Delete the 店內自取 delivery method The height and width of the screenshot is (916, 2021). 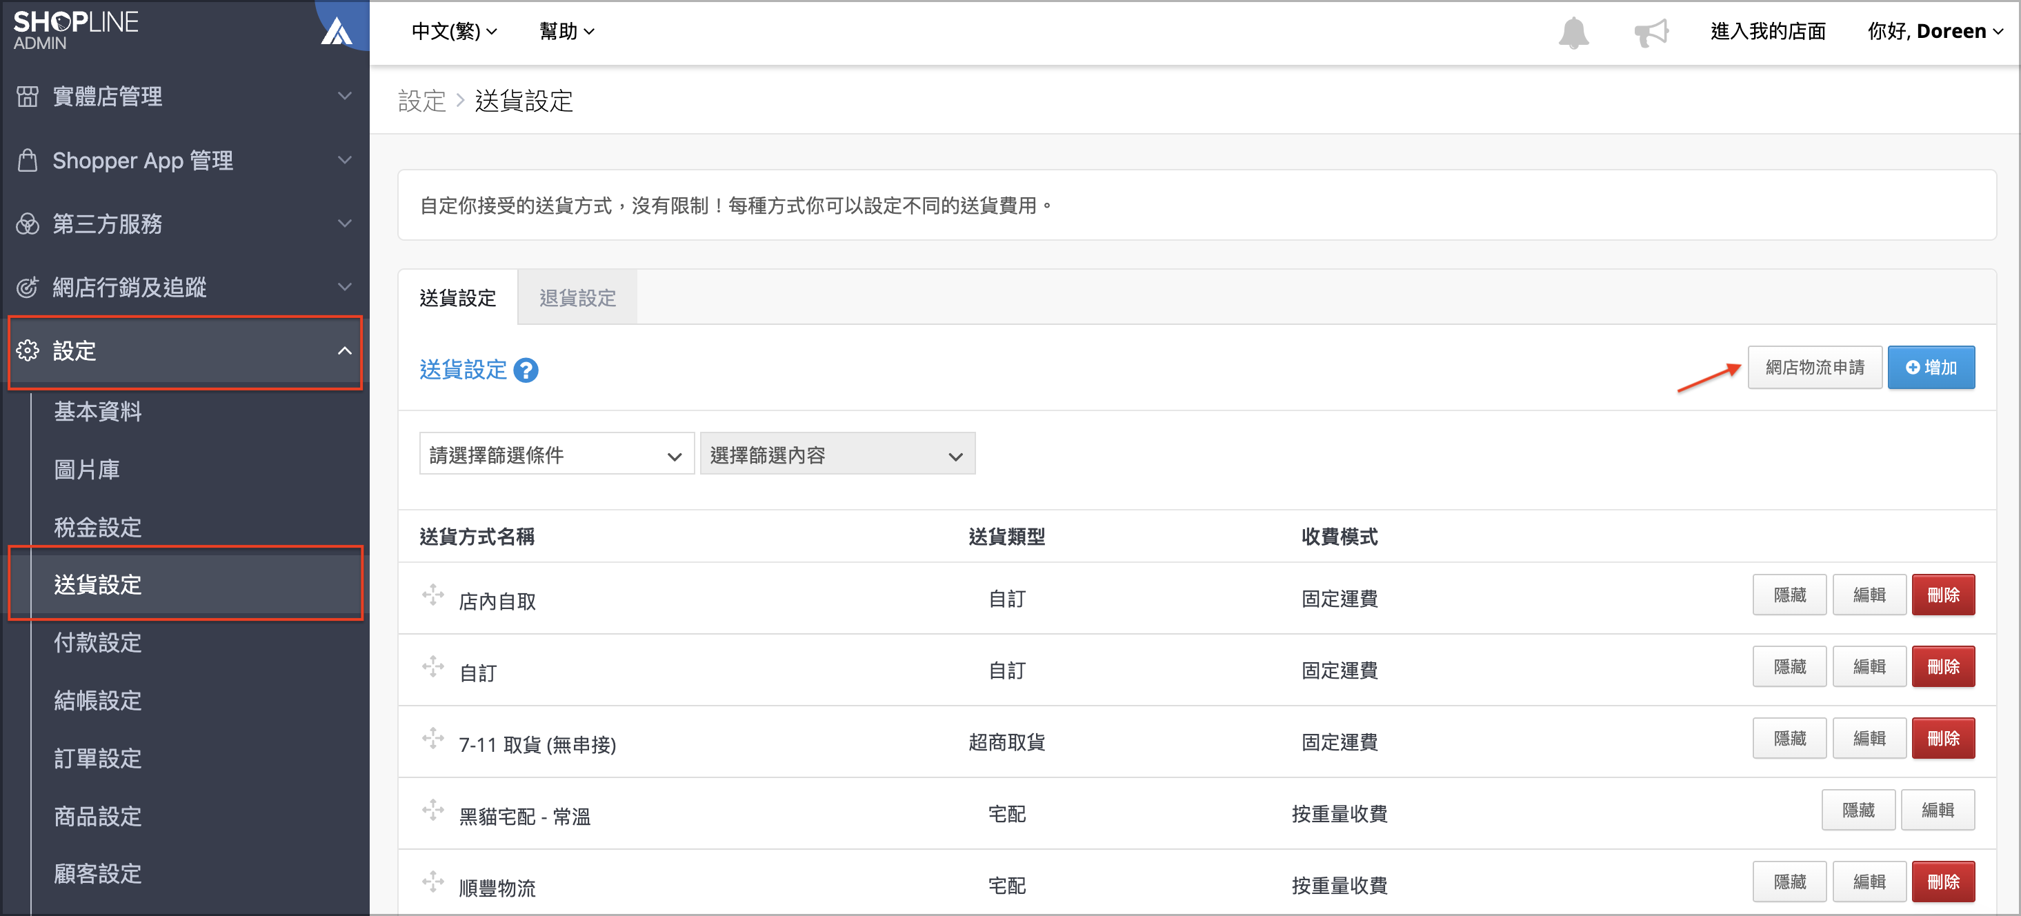[x=1942, y=595]
